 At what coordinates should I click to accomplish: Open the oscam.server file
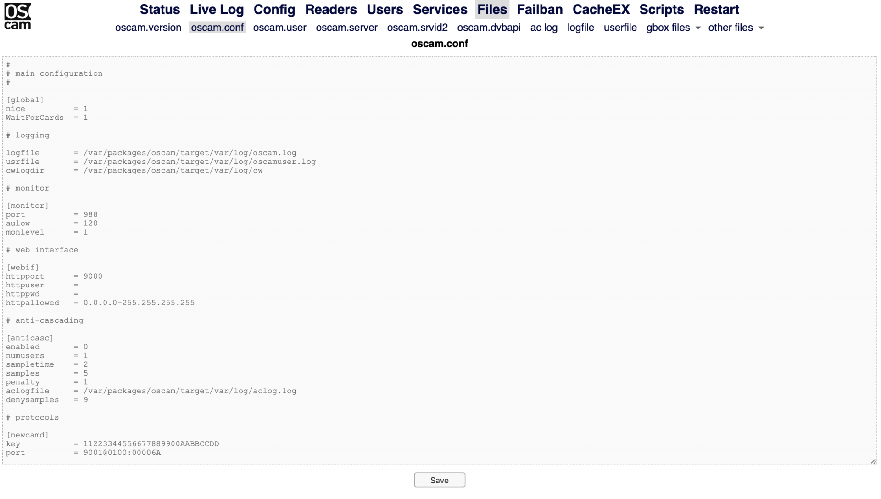click(x=346, y=28)
